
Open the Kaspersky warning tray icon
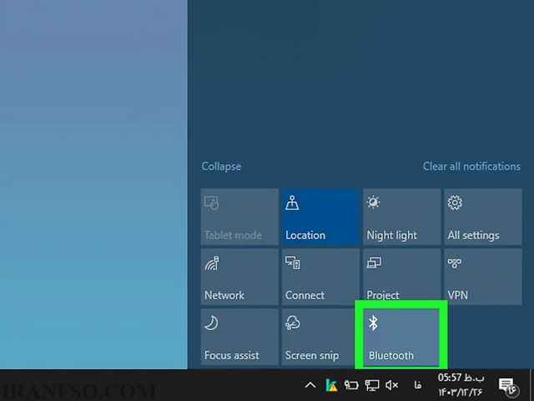(331, 385)
